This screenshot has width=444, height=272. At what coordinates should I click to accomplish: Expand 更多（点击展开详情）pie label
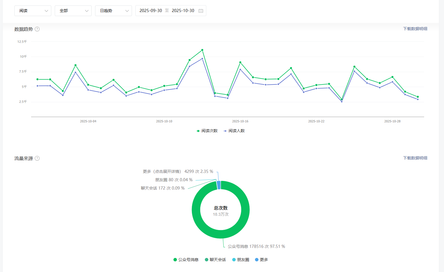pyautogui.click(x=178, y=171)
